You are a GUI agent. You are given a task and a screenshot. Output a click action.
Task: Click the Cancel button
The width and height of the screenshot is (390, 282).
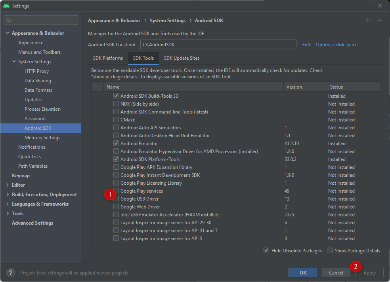pyautogui.click(x=336, y=273)
